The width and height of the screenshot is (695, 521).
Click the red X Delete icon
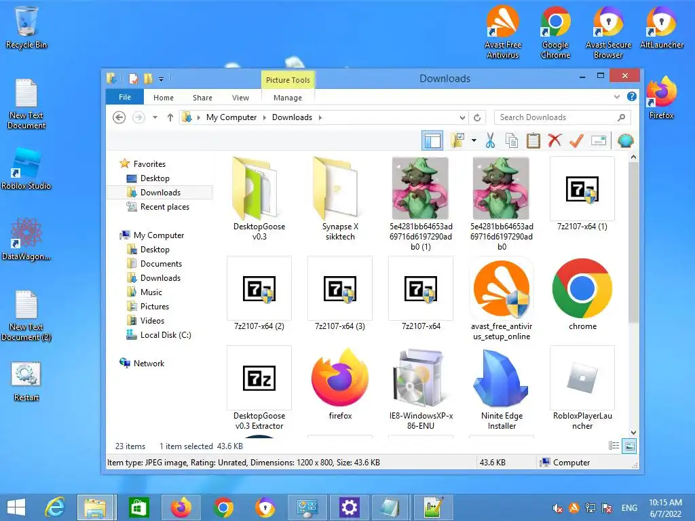tap(555, 141)
